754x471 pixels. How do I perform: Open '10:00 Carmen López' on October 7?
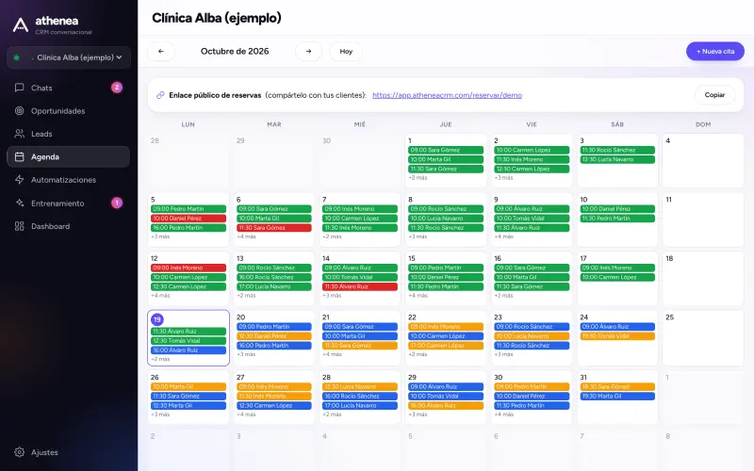pos(360,219)
